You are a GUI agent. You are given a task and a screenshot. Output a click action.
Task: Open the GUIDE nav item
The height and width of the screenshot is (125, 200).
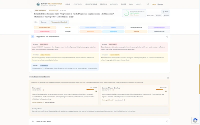point(123,4)
